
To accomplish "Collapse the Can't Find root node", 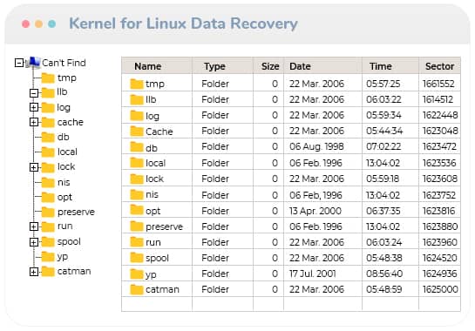I will (19, 63).
